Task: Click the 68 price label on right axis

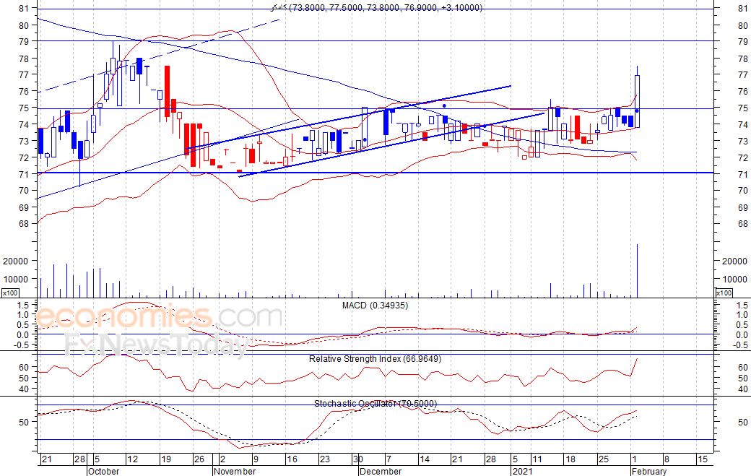Action: pyautogui.click(x=743, y=224)
